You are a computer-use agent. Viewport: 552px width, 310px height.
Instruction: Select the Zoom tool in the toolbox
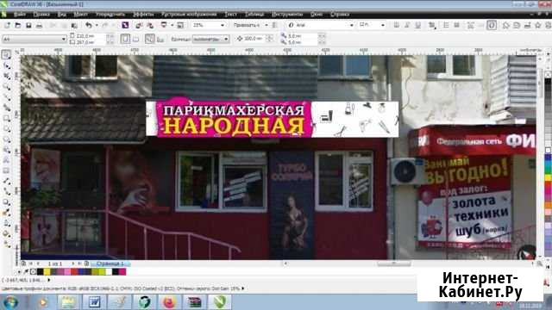click(x=6, y=86)
